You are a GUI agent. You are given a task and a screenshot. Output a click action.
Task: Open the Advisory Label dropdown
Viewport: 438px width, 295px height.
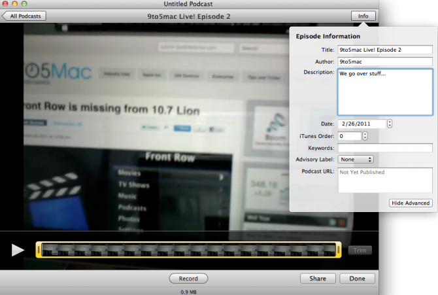point(356,159)
